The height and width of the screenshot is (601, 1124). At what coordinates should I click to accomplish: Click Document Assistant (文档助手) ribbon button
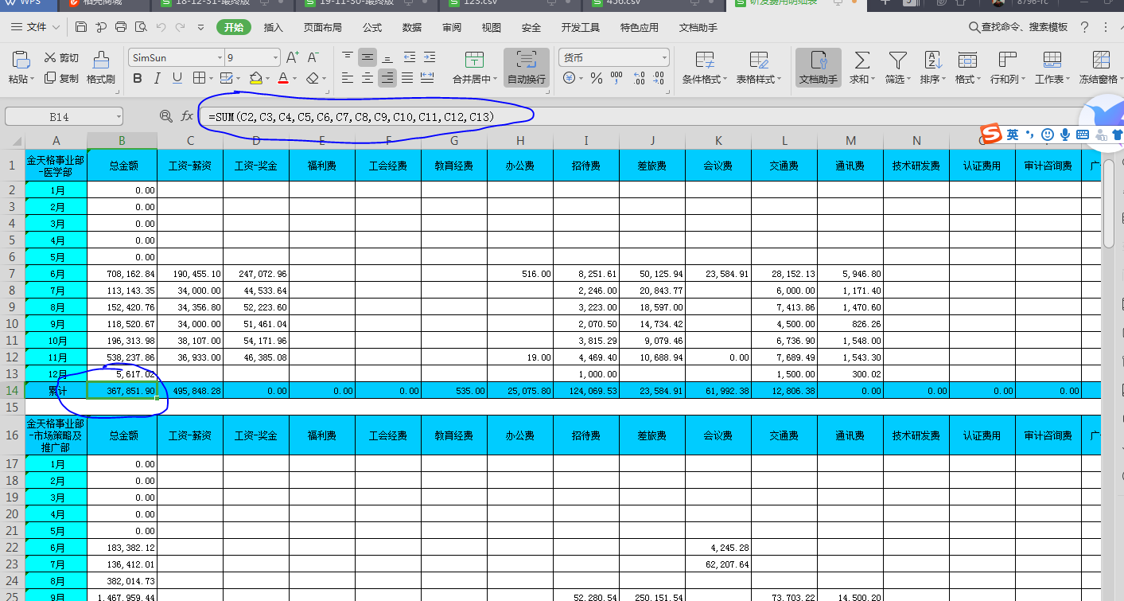tap(819, 68)
